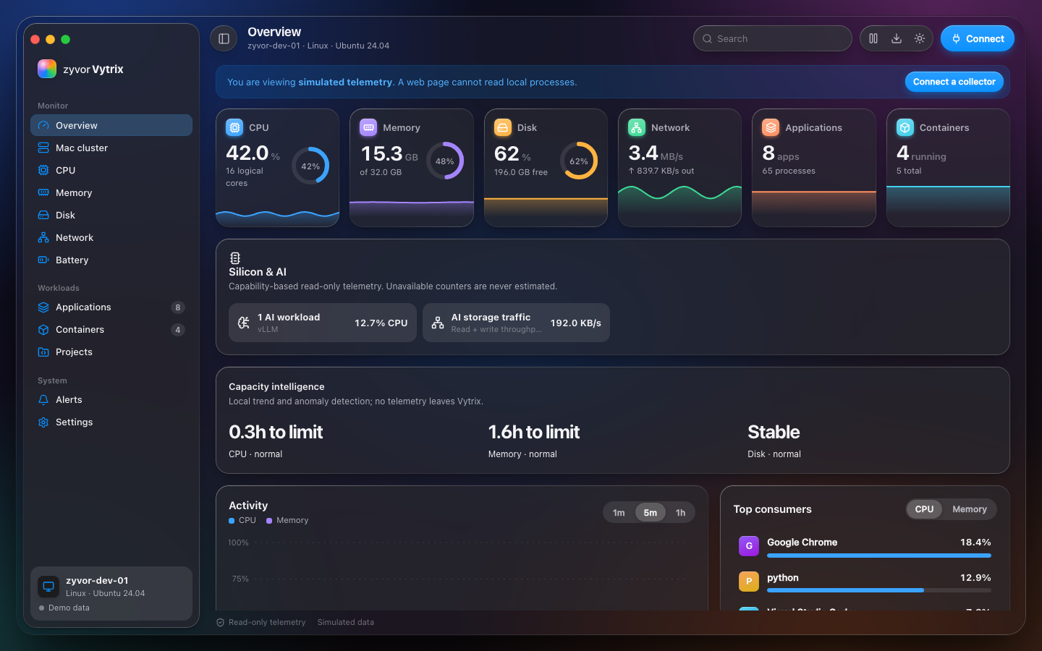Click the pause telemetry icon in top toolbar

click(873, 38)
